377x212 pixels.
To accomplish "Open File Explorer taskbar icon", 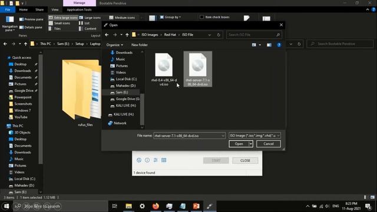I will 128,206.
